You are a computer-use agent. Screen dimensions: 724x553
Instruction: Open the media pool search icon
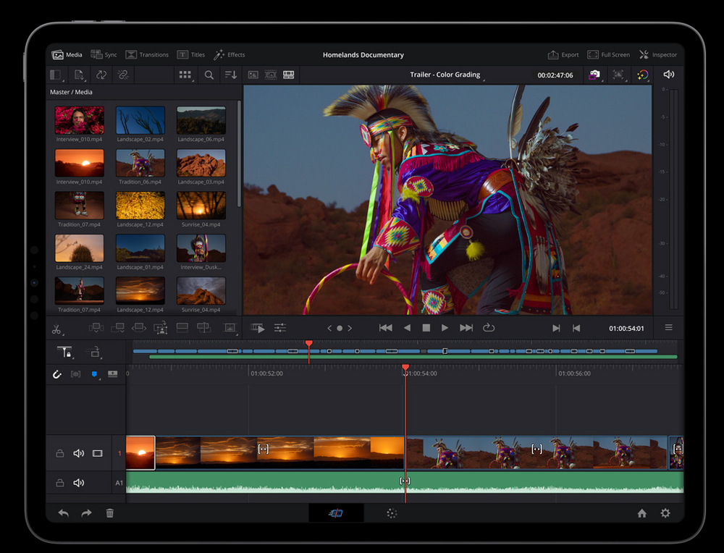pyautogui.click(x=209, y=75)
